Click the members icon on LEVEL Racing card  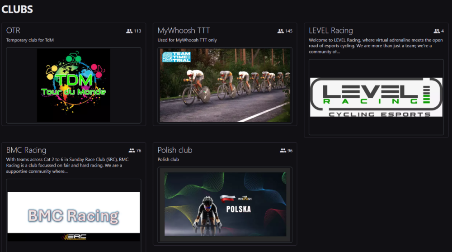(x=437, y=31)
